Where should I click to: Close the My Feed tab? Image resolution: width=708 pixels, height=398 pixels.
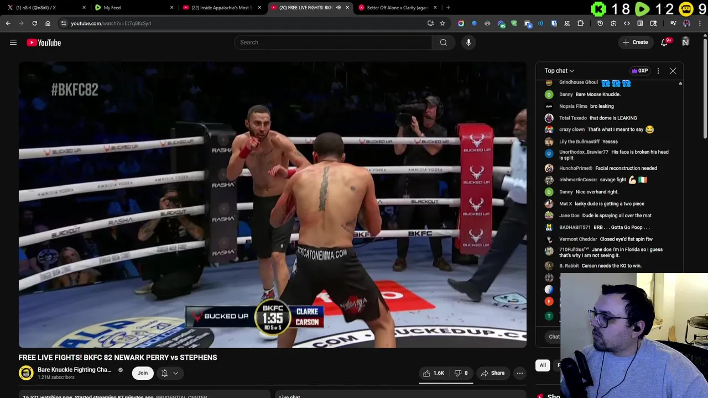click(x=171, y=8)
